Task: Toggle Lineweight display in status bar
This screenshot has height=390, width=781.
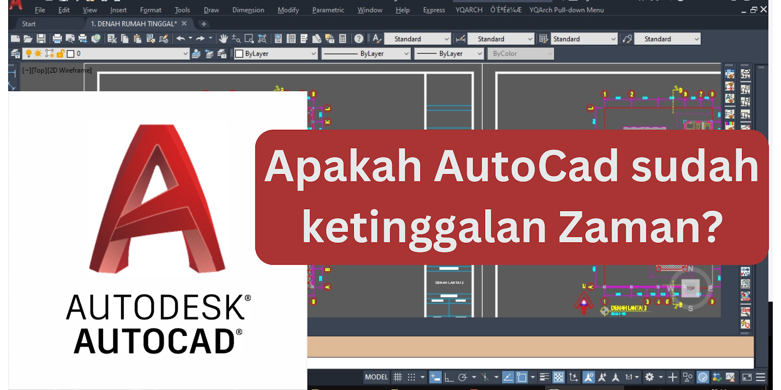Action: [x=545, y=377]
